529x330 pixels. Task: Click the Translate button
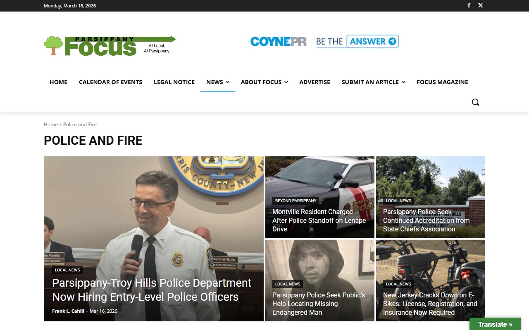pos(495,324)
